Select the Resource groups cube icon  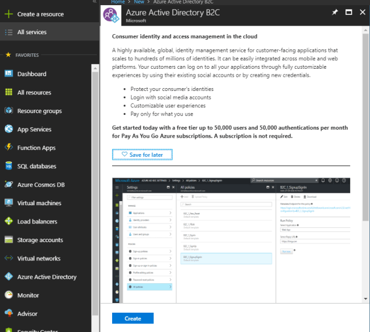click(9, 110)
